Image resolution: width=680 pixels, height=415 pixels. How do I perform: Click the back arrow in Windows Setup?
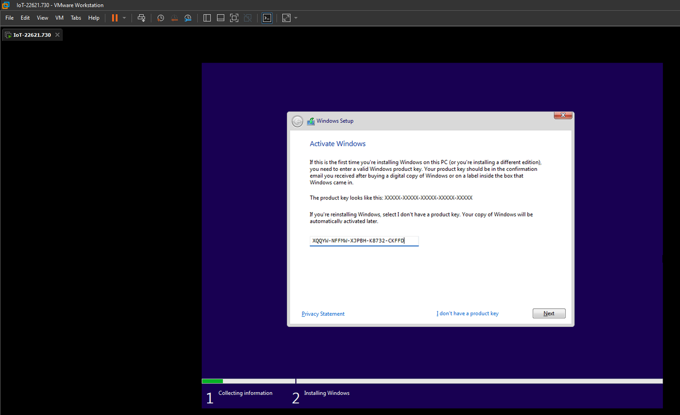297,121
